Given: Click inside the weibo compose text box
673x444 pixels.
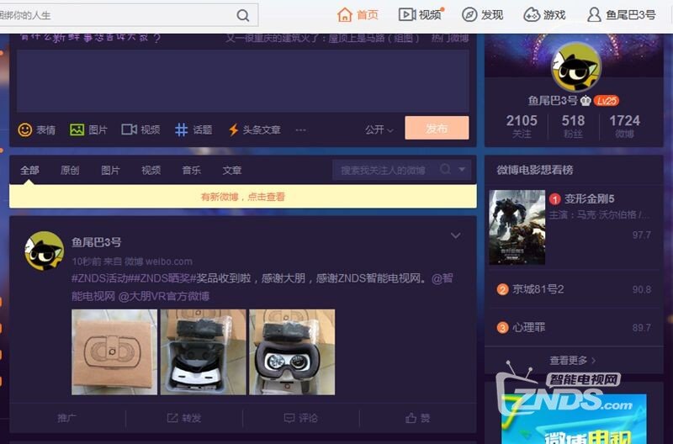Looking at the screenshot, I should point(243,80).
